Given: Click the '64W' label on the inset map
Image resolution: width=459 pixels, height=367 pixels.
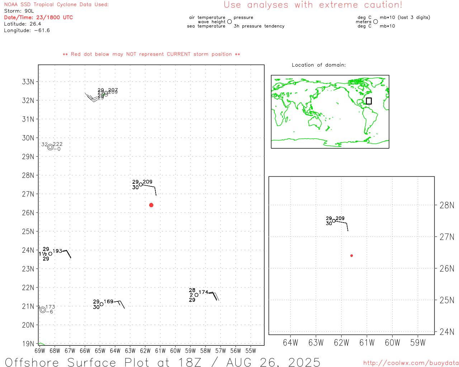Looking at the screenshot, I should (x=290, y=343).
